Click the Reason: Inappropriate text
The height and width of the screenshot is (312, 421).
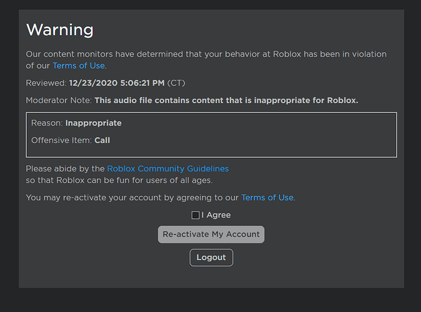click(x=76, y=123)
